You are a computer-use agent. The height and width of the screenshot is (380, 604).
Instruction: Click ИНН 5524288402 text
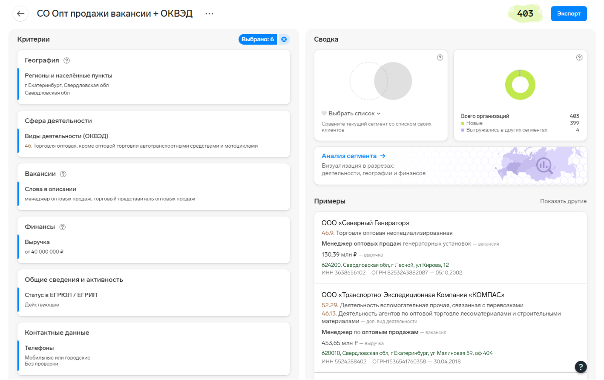coord(344,362)
